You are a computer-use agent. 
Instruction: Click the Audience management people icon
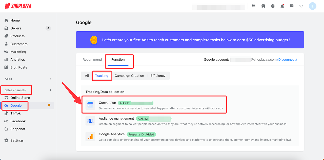coord(90,121)
